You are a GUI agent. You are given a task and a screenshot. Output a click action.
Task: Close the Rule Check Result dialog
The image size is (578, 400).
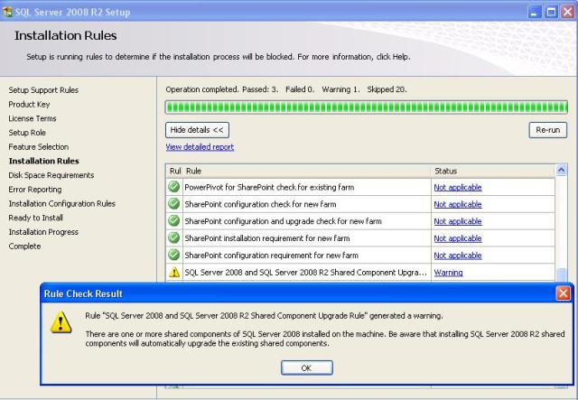pos(563,293)
